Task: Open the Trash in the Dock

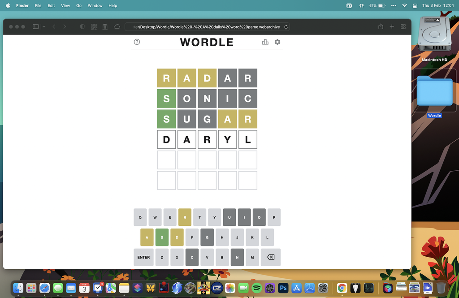Action: (441, 288)
